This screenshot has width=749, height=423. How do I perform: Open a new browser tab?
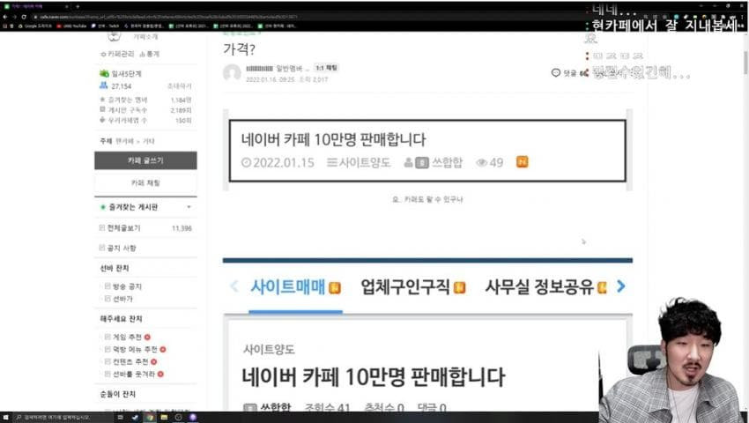point(78,6)
